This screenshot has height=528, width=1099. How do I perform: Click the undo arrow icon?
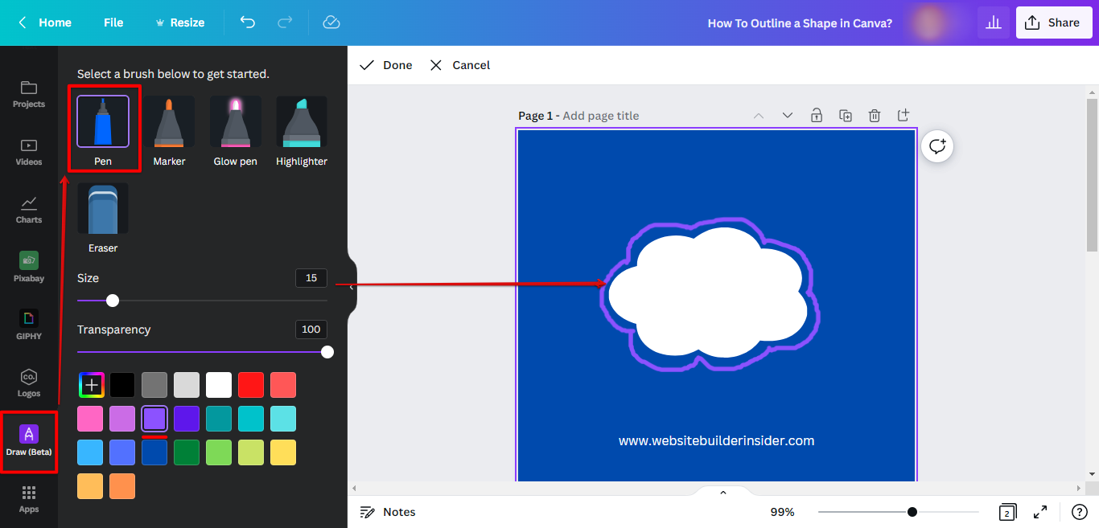pos(248,23)
